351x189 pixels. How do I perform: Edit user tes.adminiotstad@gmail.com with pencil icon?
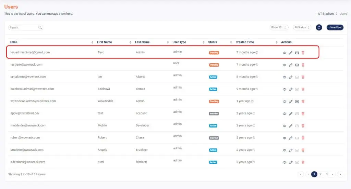tap(291, 53)
